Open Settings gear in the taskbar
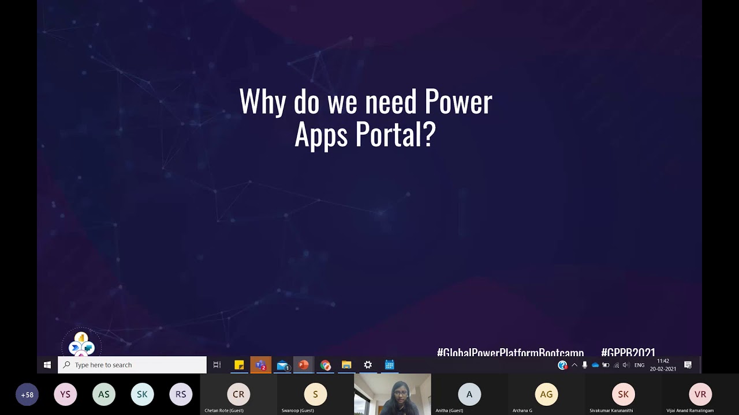Screen dimensions: 739x415 point(368,365)
